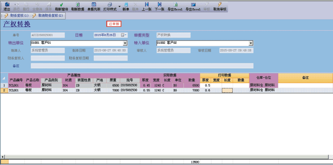Go to next record with 下一张
Viewport: 333px width, 165px height.
point(159,7)
